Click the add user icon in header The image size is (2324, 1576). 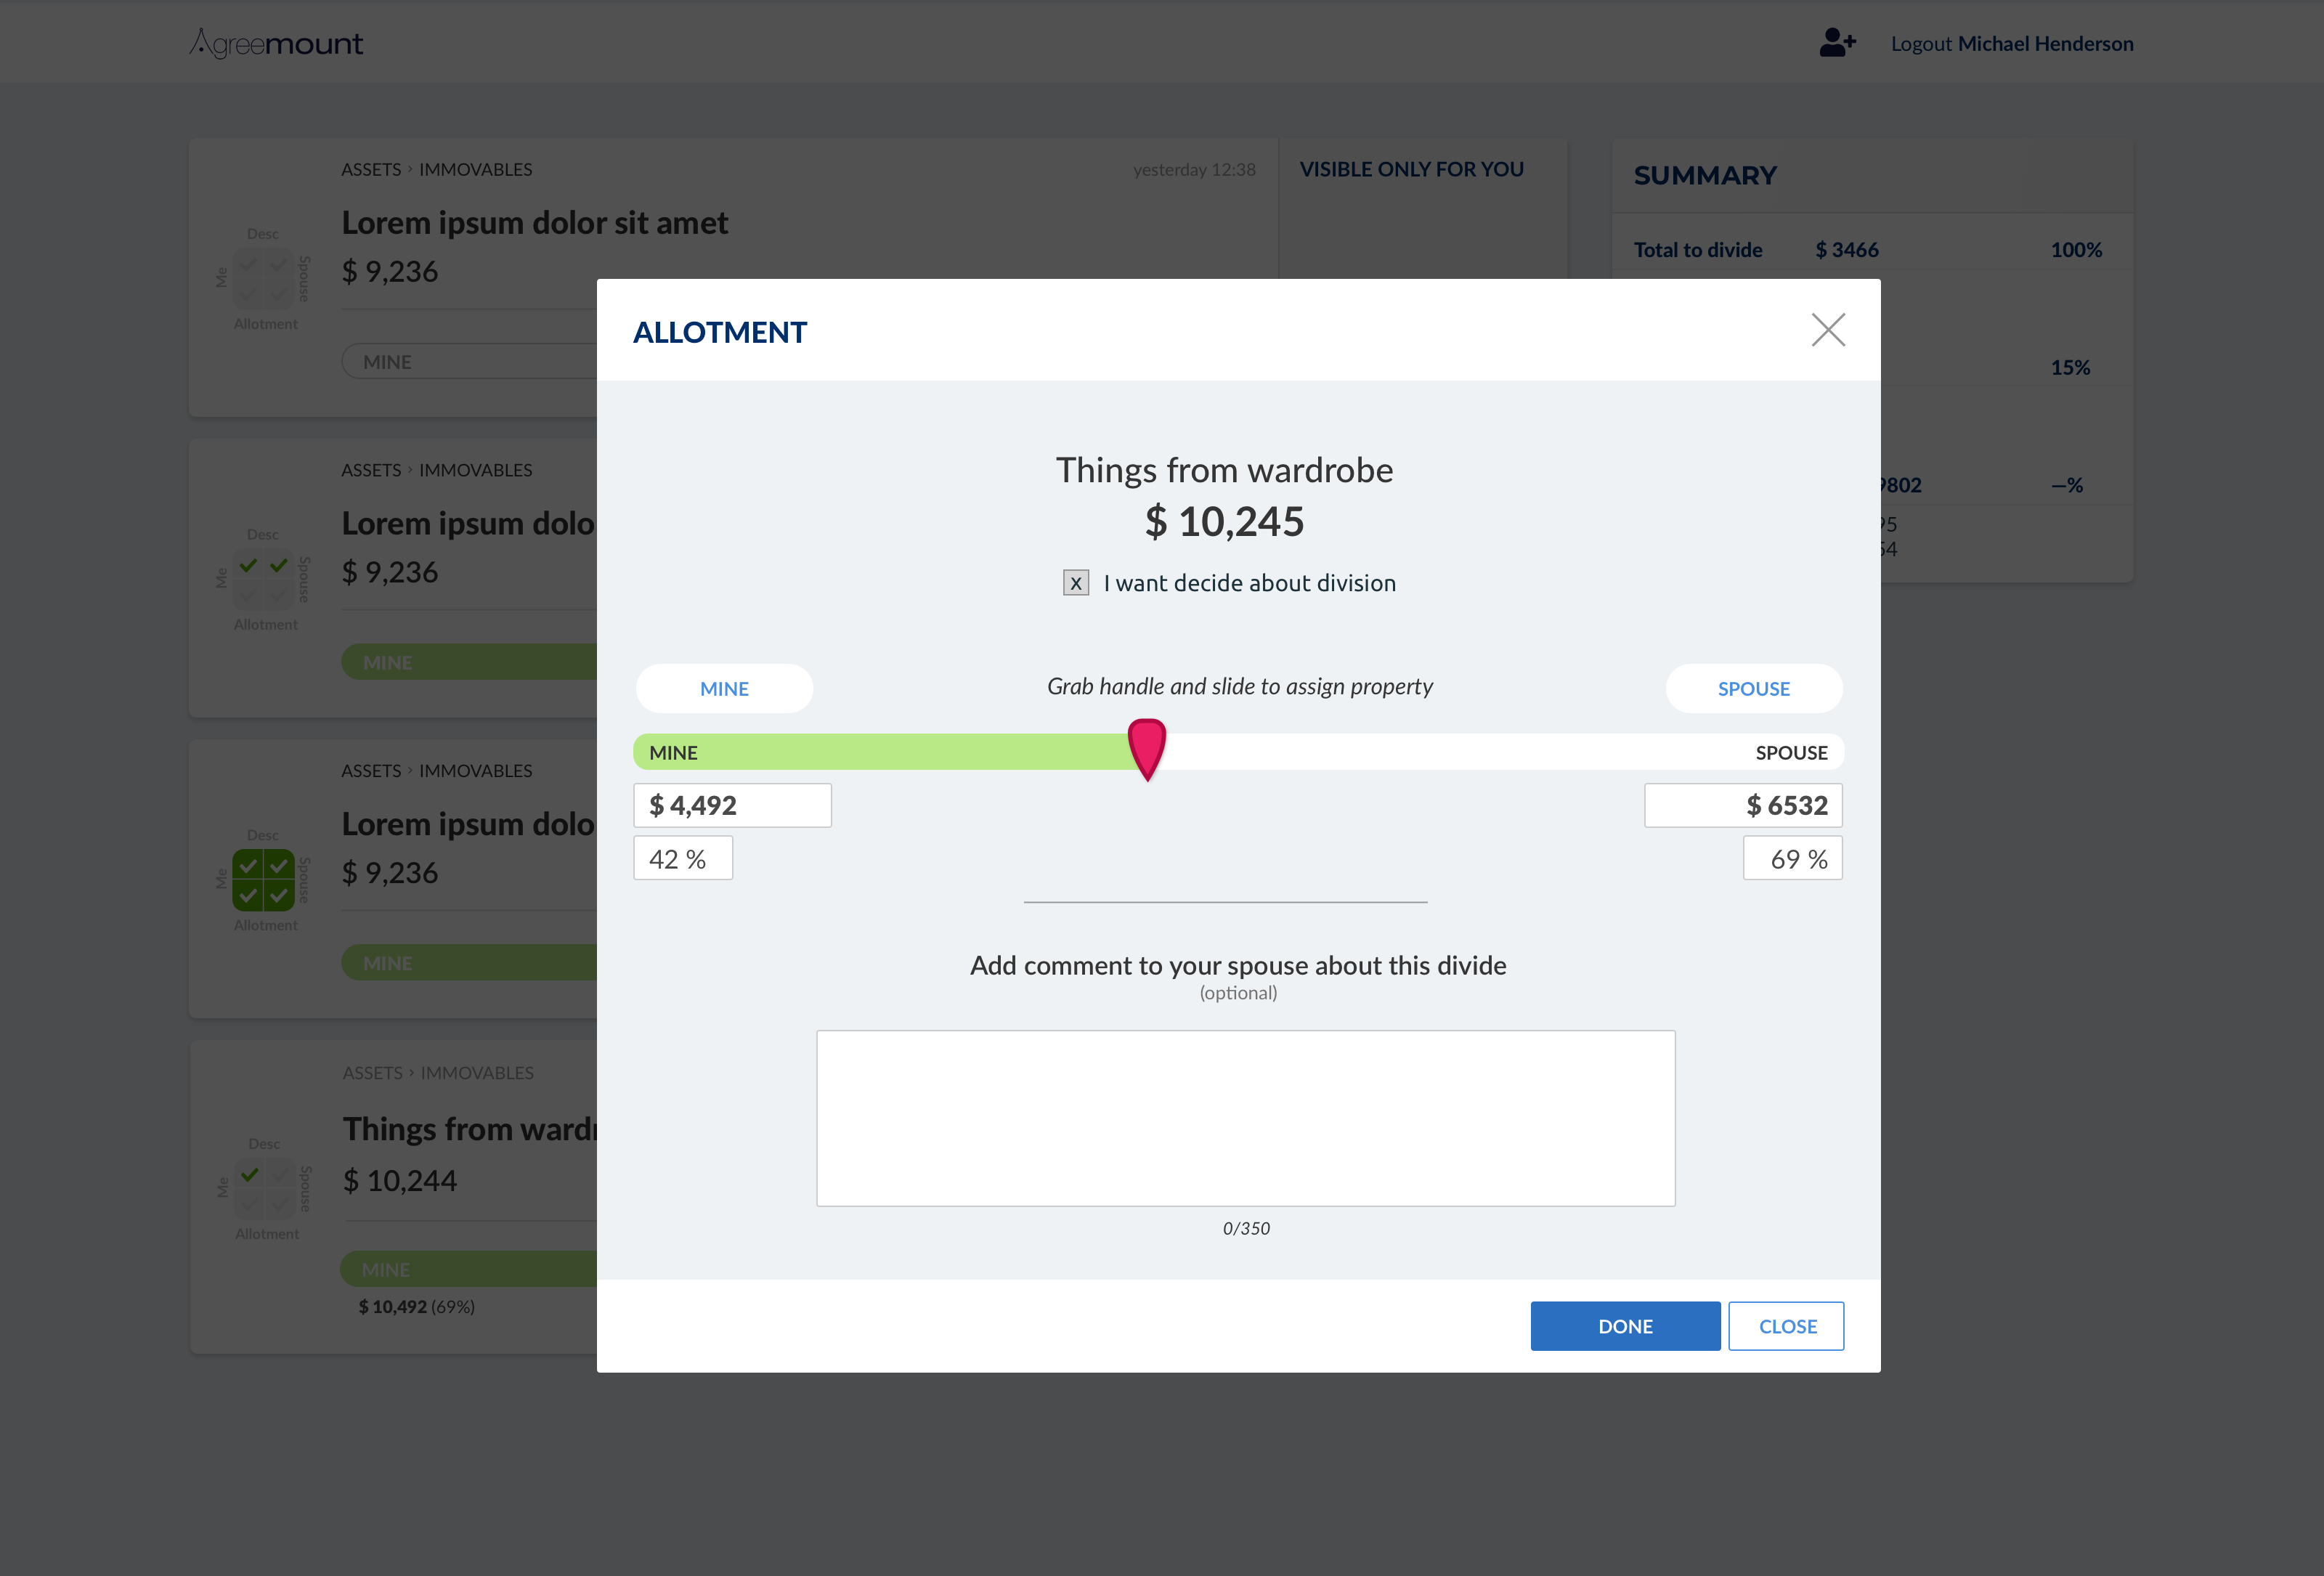click(1836, 43)
